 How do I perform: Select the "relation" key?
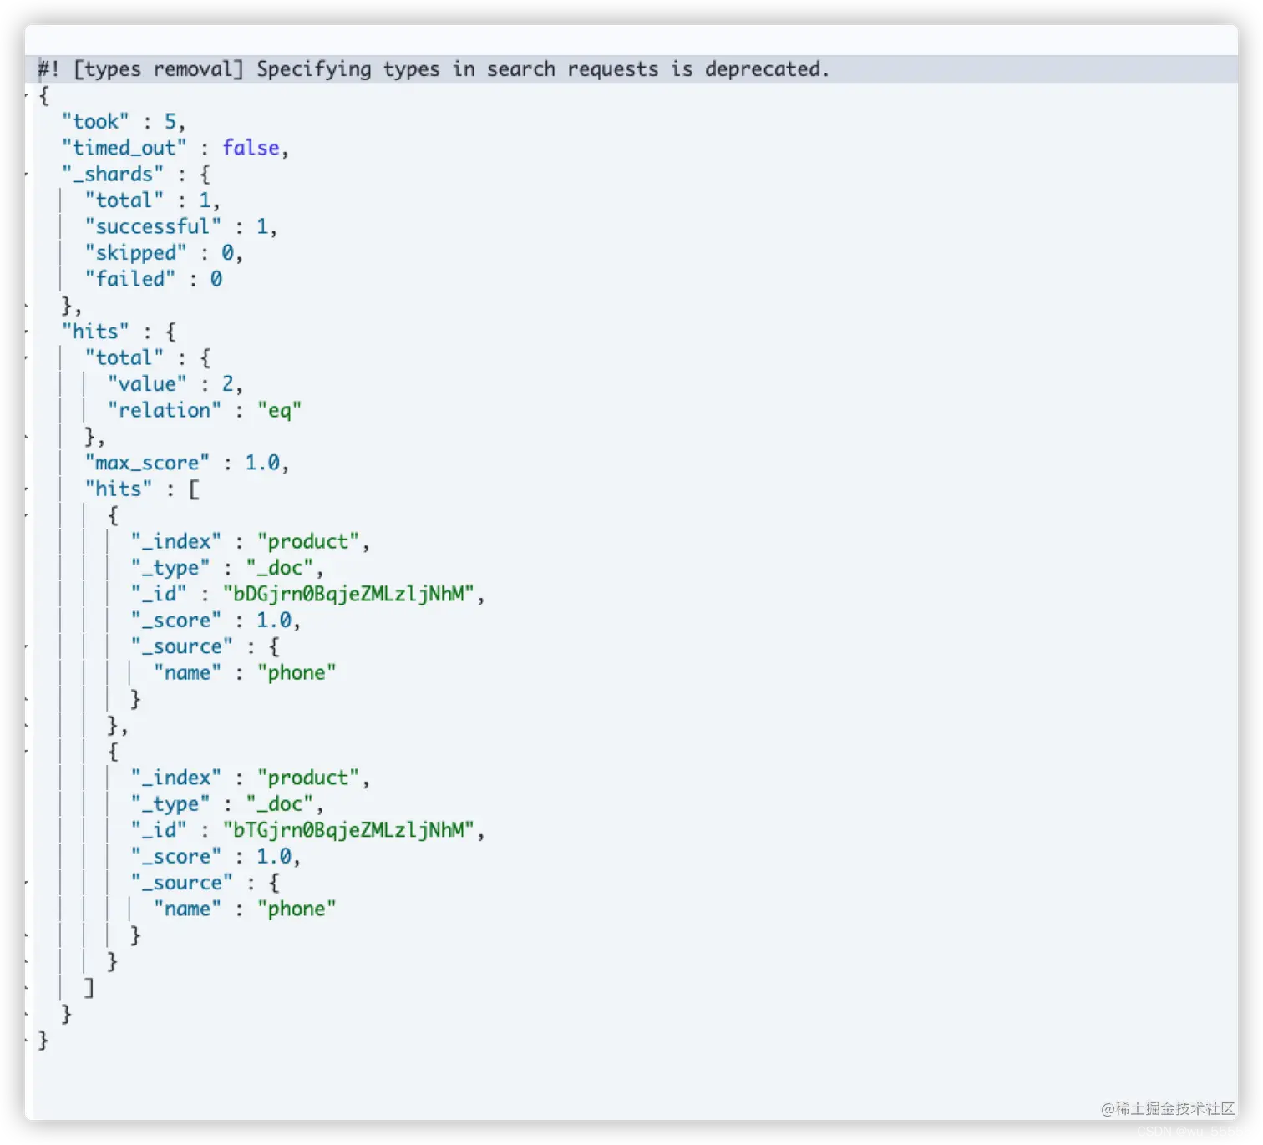[165, 410]
